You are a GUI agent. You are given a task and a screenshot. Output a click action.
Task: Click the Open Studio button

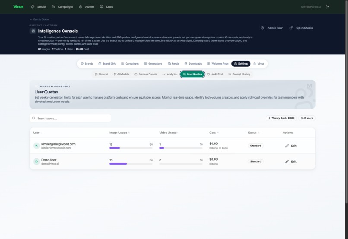(x=301, y=28)
